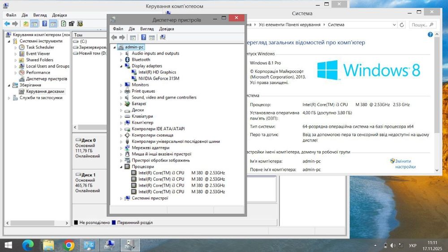Viewport: 448px width, 252px height.
Task: Open help icon in Computer Management toolbar
Action: click(x=44, y=24)
